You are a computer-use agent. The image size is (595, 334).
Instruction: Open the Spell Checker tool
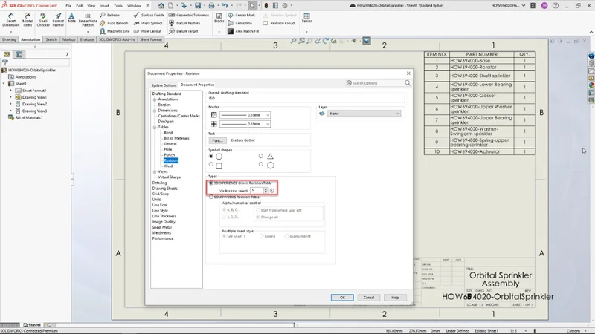pos(42,21)
